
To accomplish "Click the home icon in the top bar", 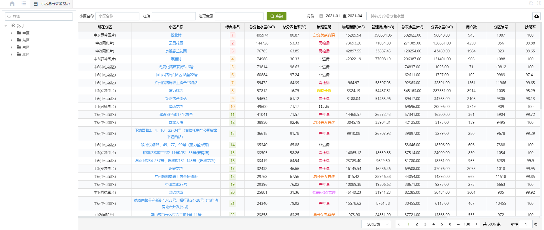I will click(x=12, y=4).
